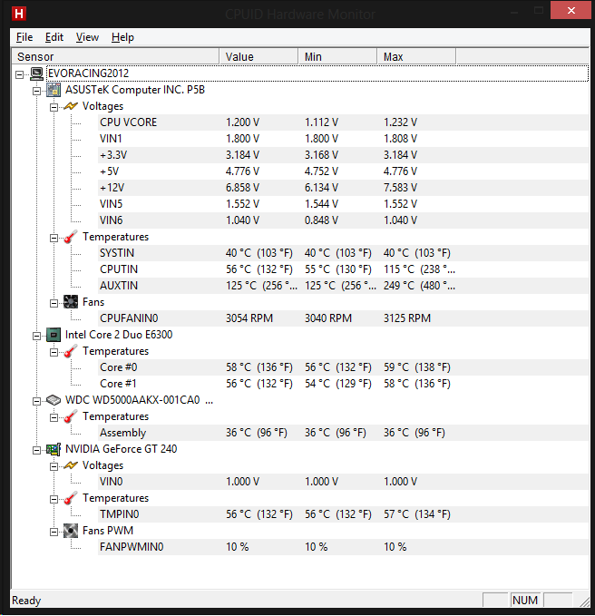Click the window resize grip corner

point(584,601)
